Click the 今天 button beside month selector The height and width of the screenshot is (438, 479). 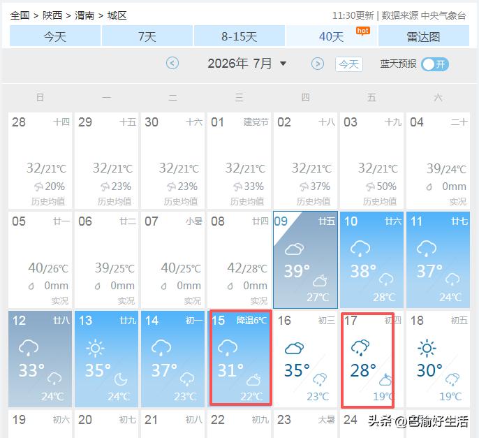tap(349, 64)
